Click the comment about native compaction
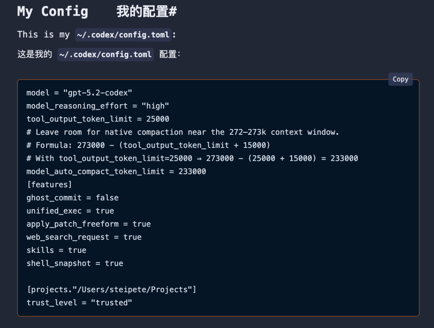This screenshot has width=434, height=328. (x=182, y=132)
